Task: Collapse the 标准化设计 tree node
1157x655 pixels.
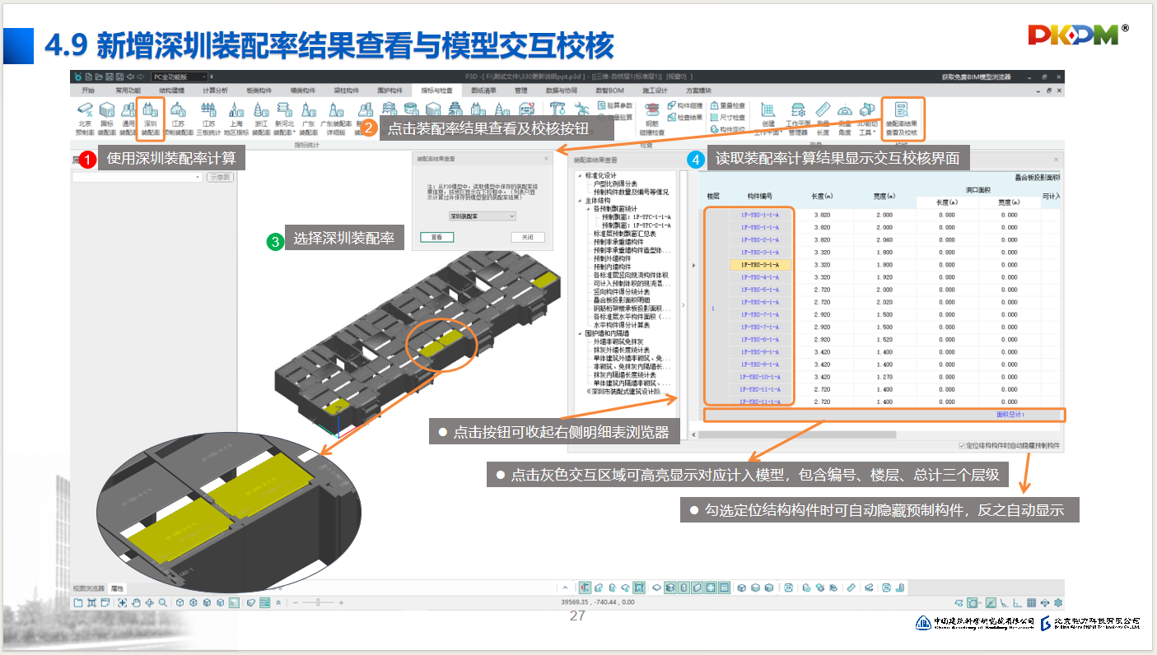Action: (579, 176)
